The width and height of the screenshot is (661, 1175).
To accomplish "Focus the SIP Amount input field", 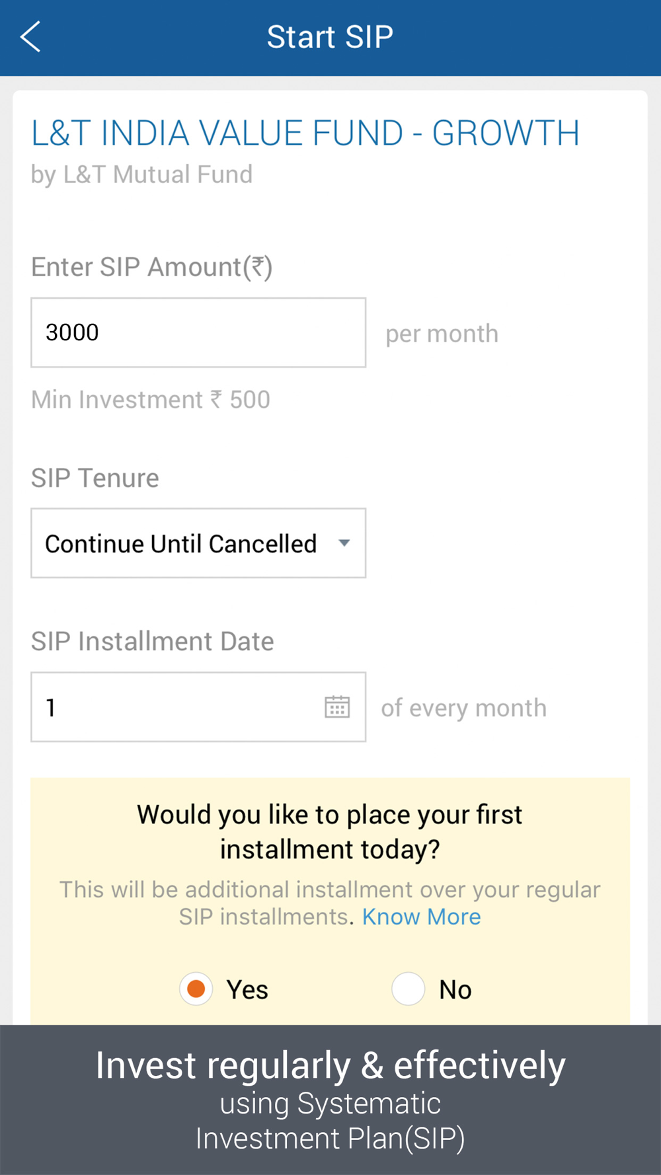I will click(x=198, y=332).
